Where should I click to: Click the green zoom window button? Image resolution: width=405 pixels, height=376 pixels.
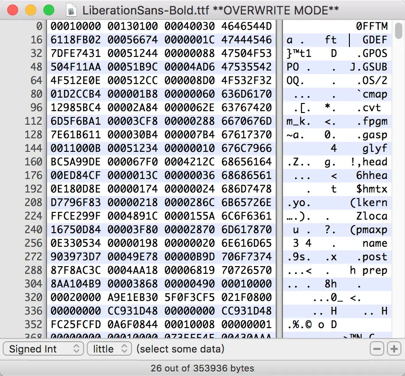(x=48, y=10)
